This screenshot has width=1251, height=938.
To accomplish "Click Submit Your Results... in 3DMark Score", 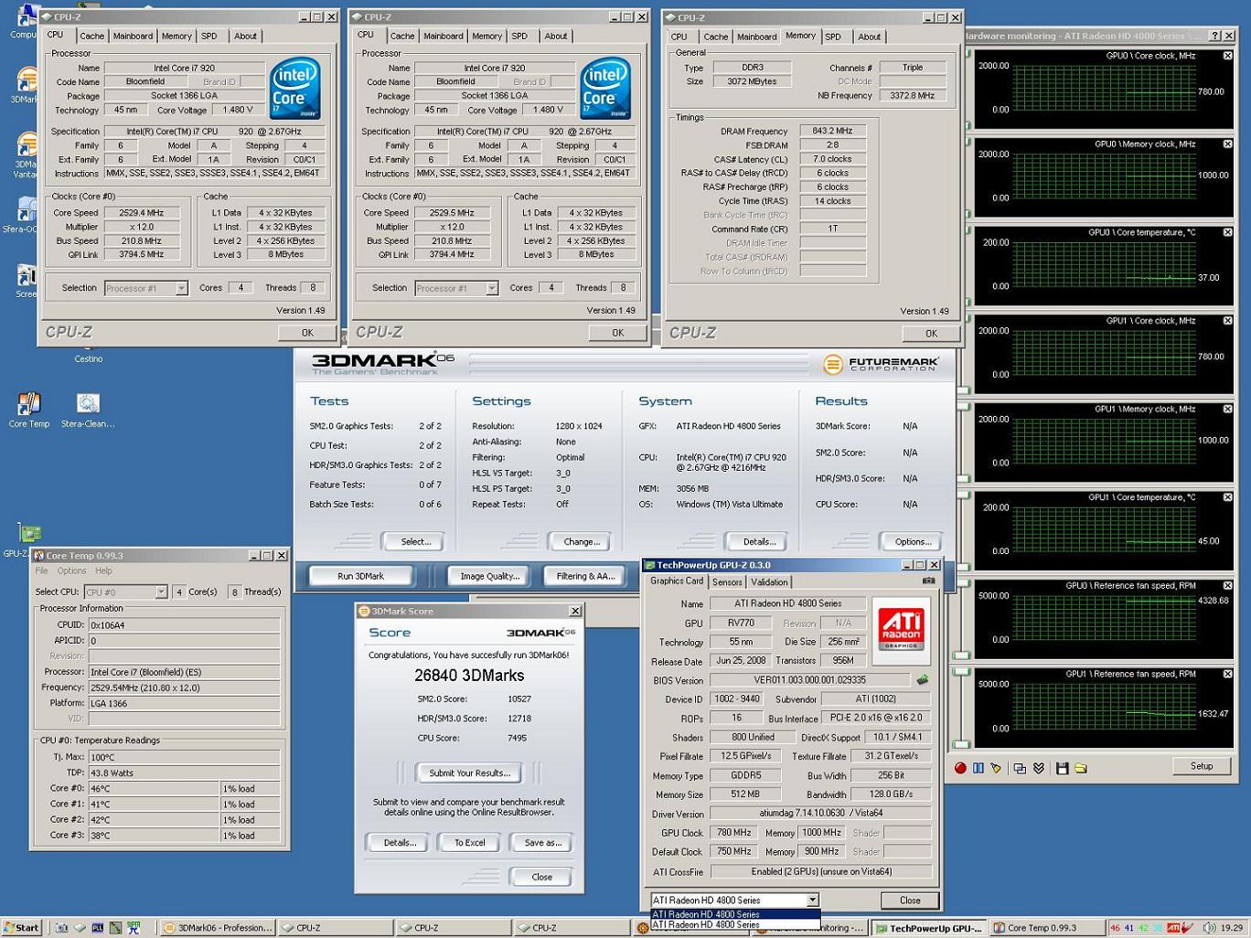I will pyautogui.click(x=470, y=773).
